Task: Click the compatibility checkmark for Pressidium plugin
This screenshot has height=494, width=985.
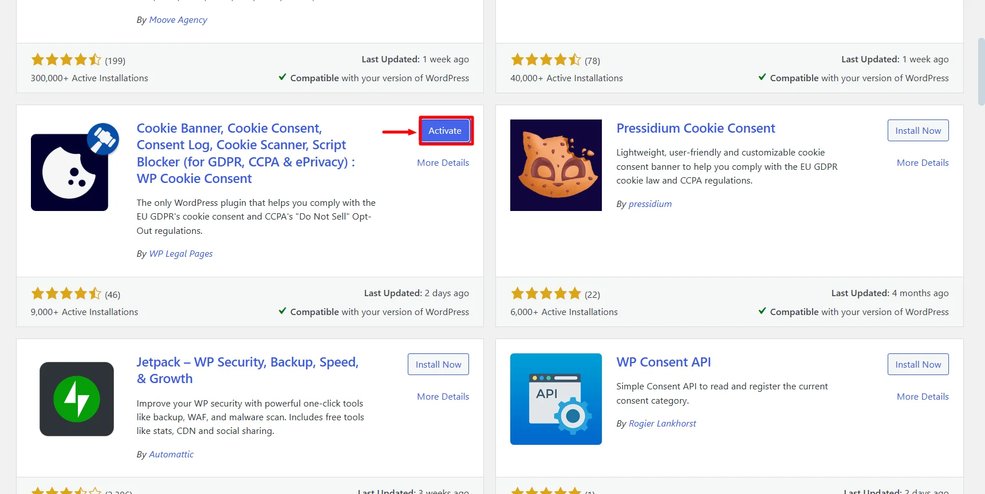Action: pos(762,311)
